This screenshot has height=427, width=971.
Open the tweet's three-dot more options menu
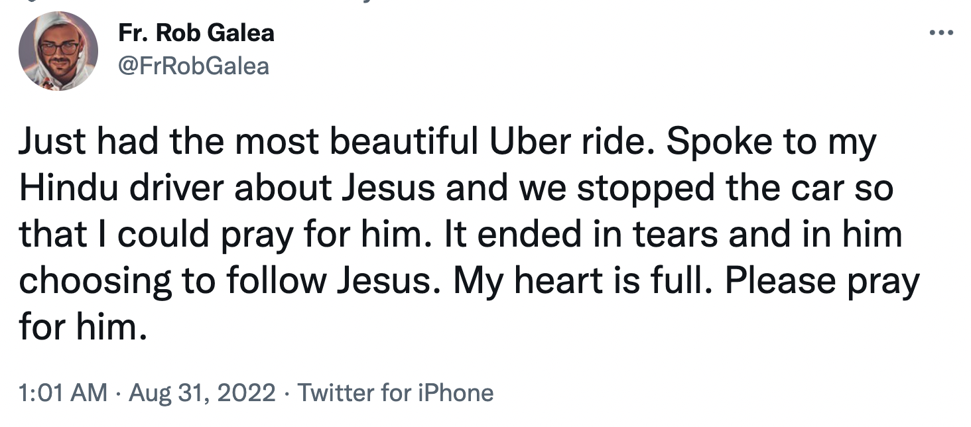pyautogui.click(x=940, y=33)
